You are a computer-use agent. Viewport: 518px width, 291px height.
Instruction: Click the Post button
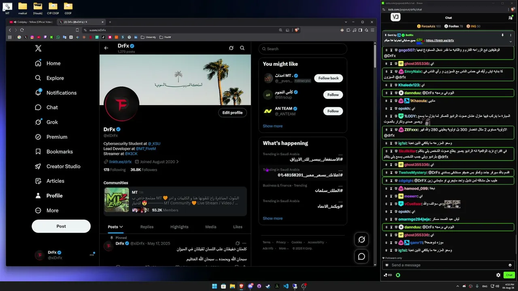61,226
